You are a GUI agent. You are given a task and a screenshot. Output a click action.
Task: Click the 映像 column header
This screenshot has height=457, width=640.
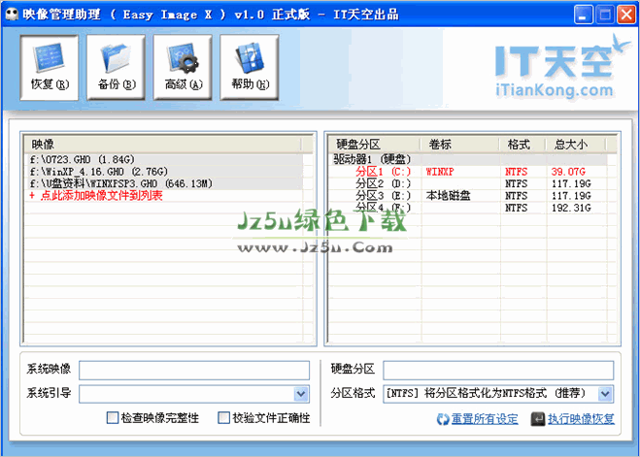(162, 145)
